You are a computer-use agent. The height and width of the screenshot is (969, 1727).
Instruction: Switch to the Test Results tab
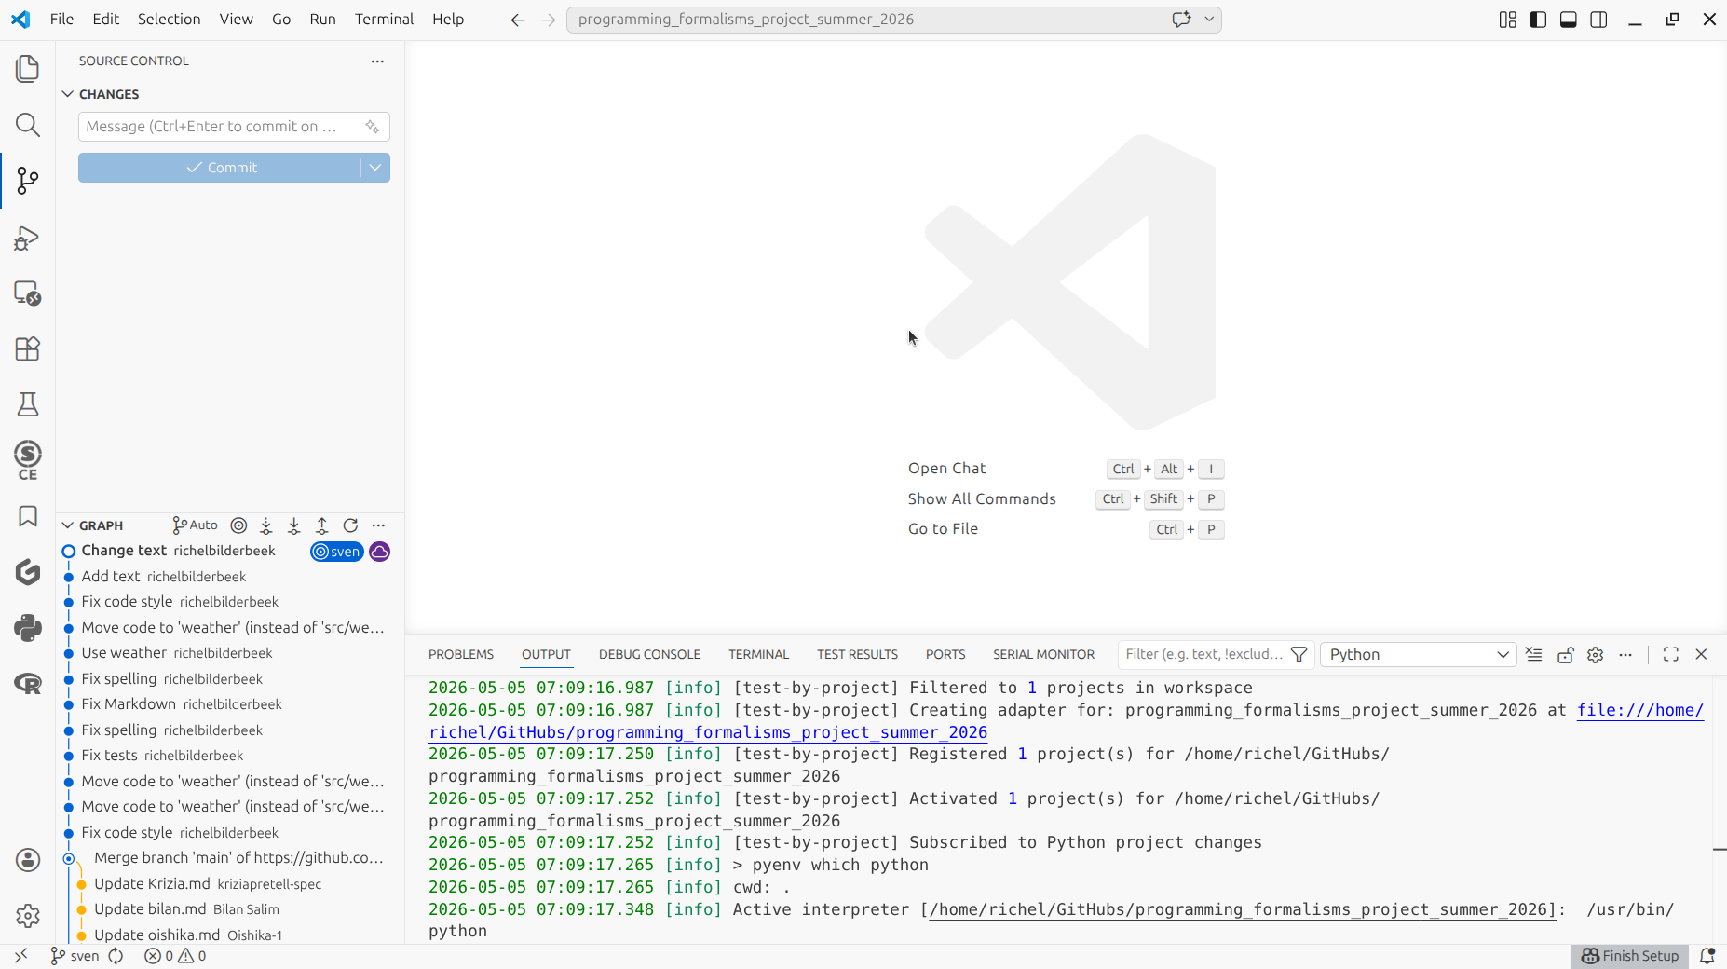click(x=857, y=655)
